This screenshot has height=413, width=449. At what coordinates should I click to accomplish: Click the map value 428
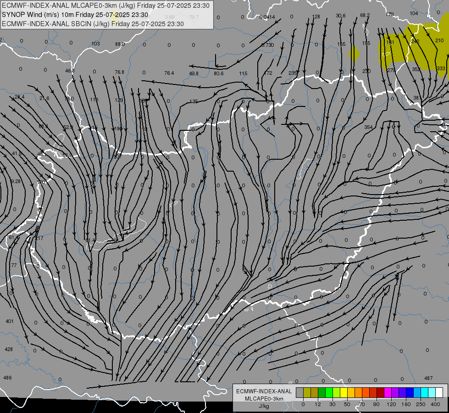click(9, 349)
